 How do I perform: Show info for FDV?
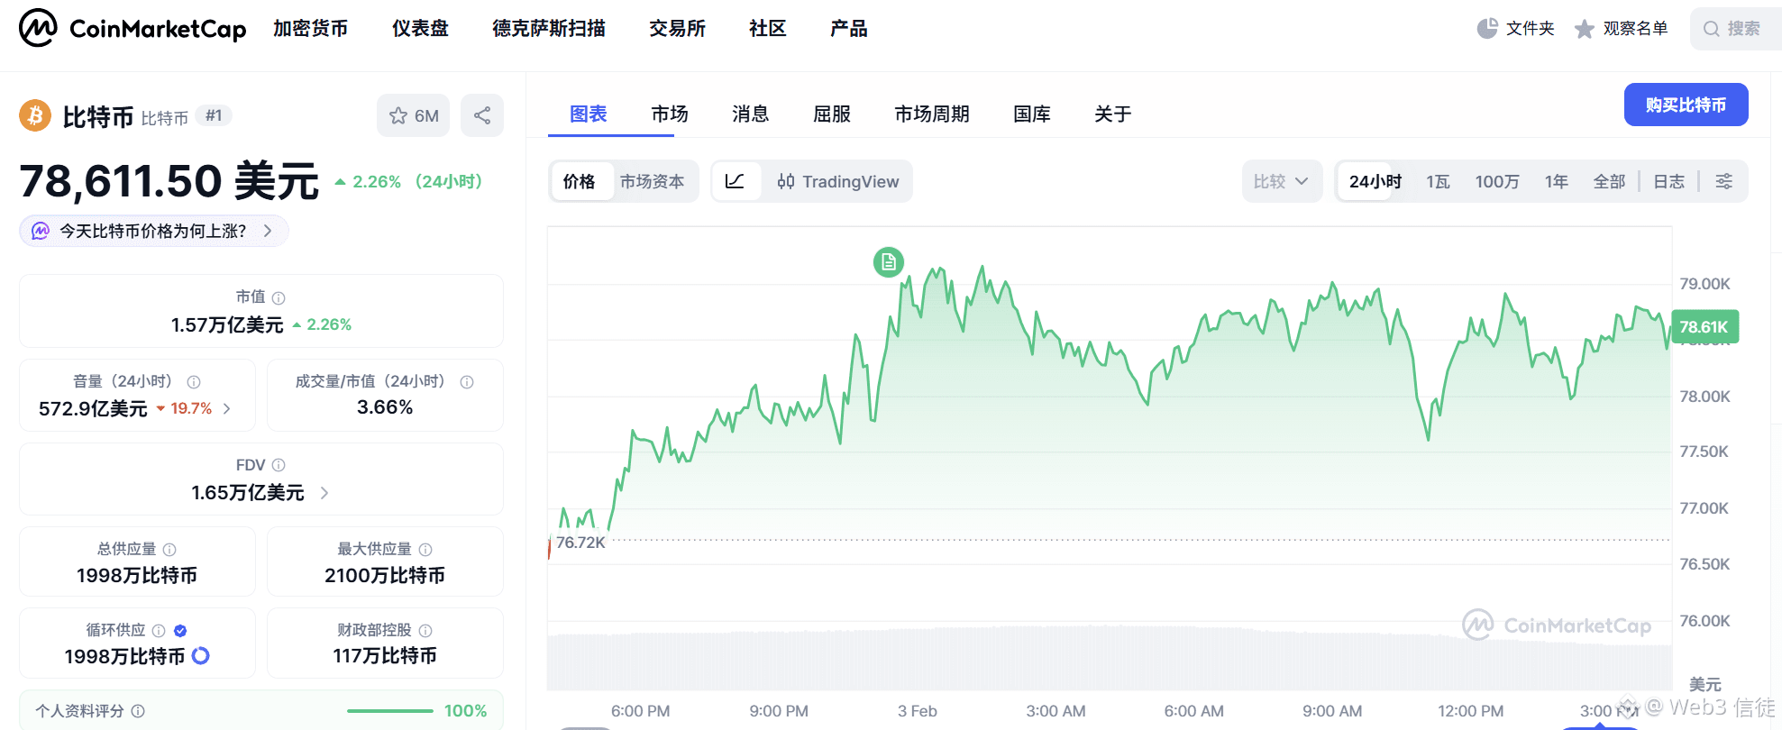coord(279,465)
